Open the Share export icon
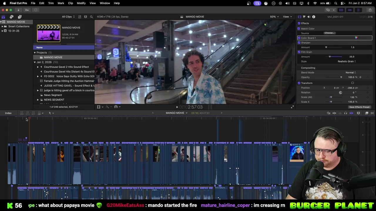Image resolution: width=376 pixels, height=211 pixels. pos(370,10)
